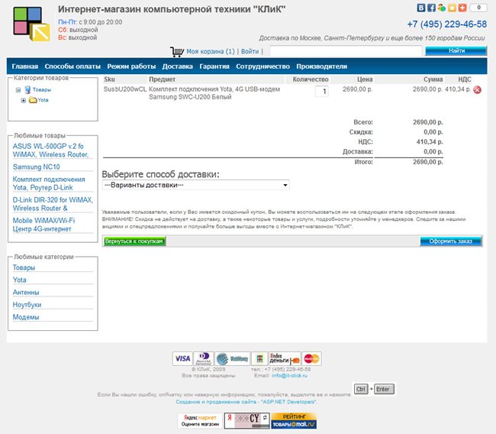This screenshot has height=434, width=496.
Task: Open Комплект подключения Yota, Роутер D-Link link
Action: point(49,183)
